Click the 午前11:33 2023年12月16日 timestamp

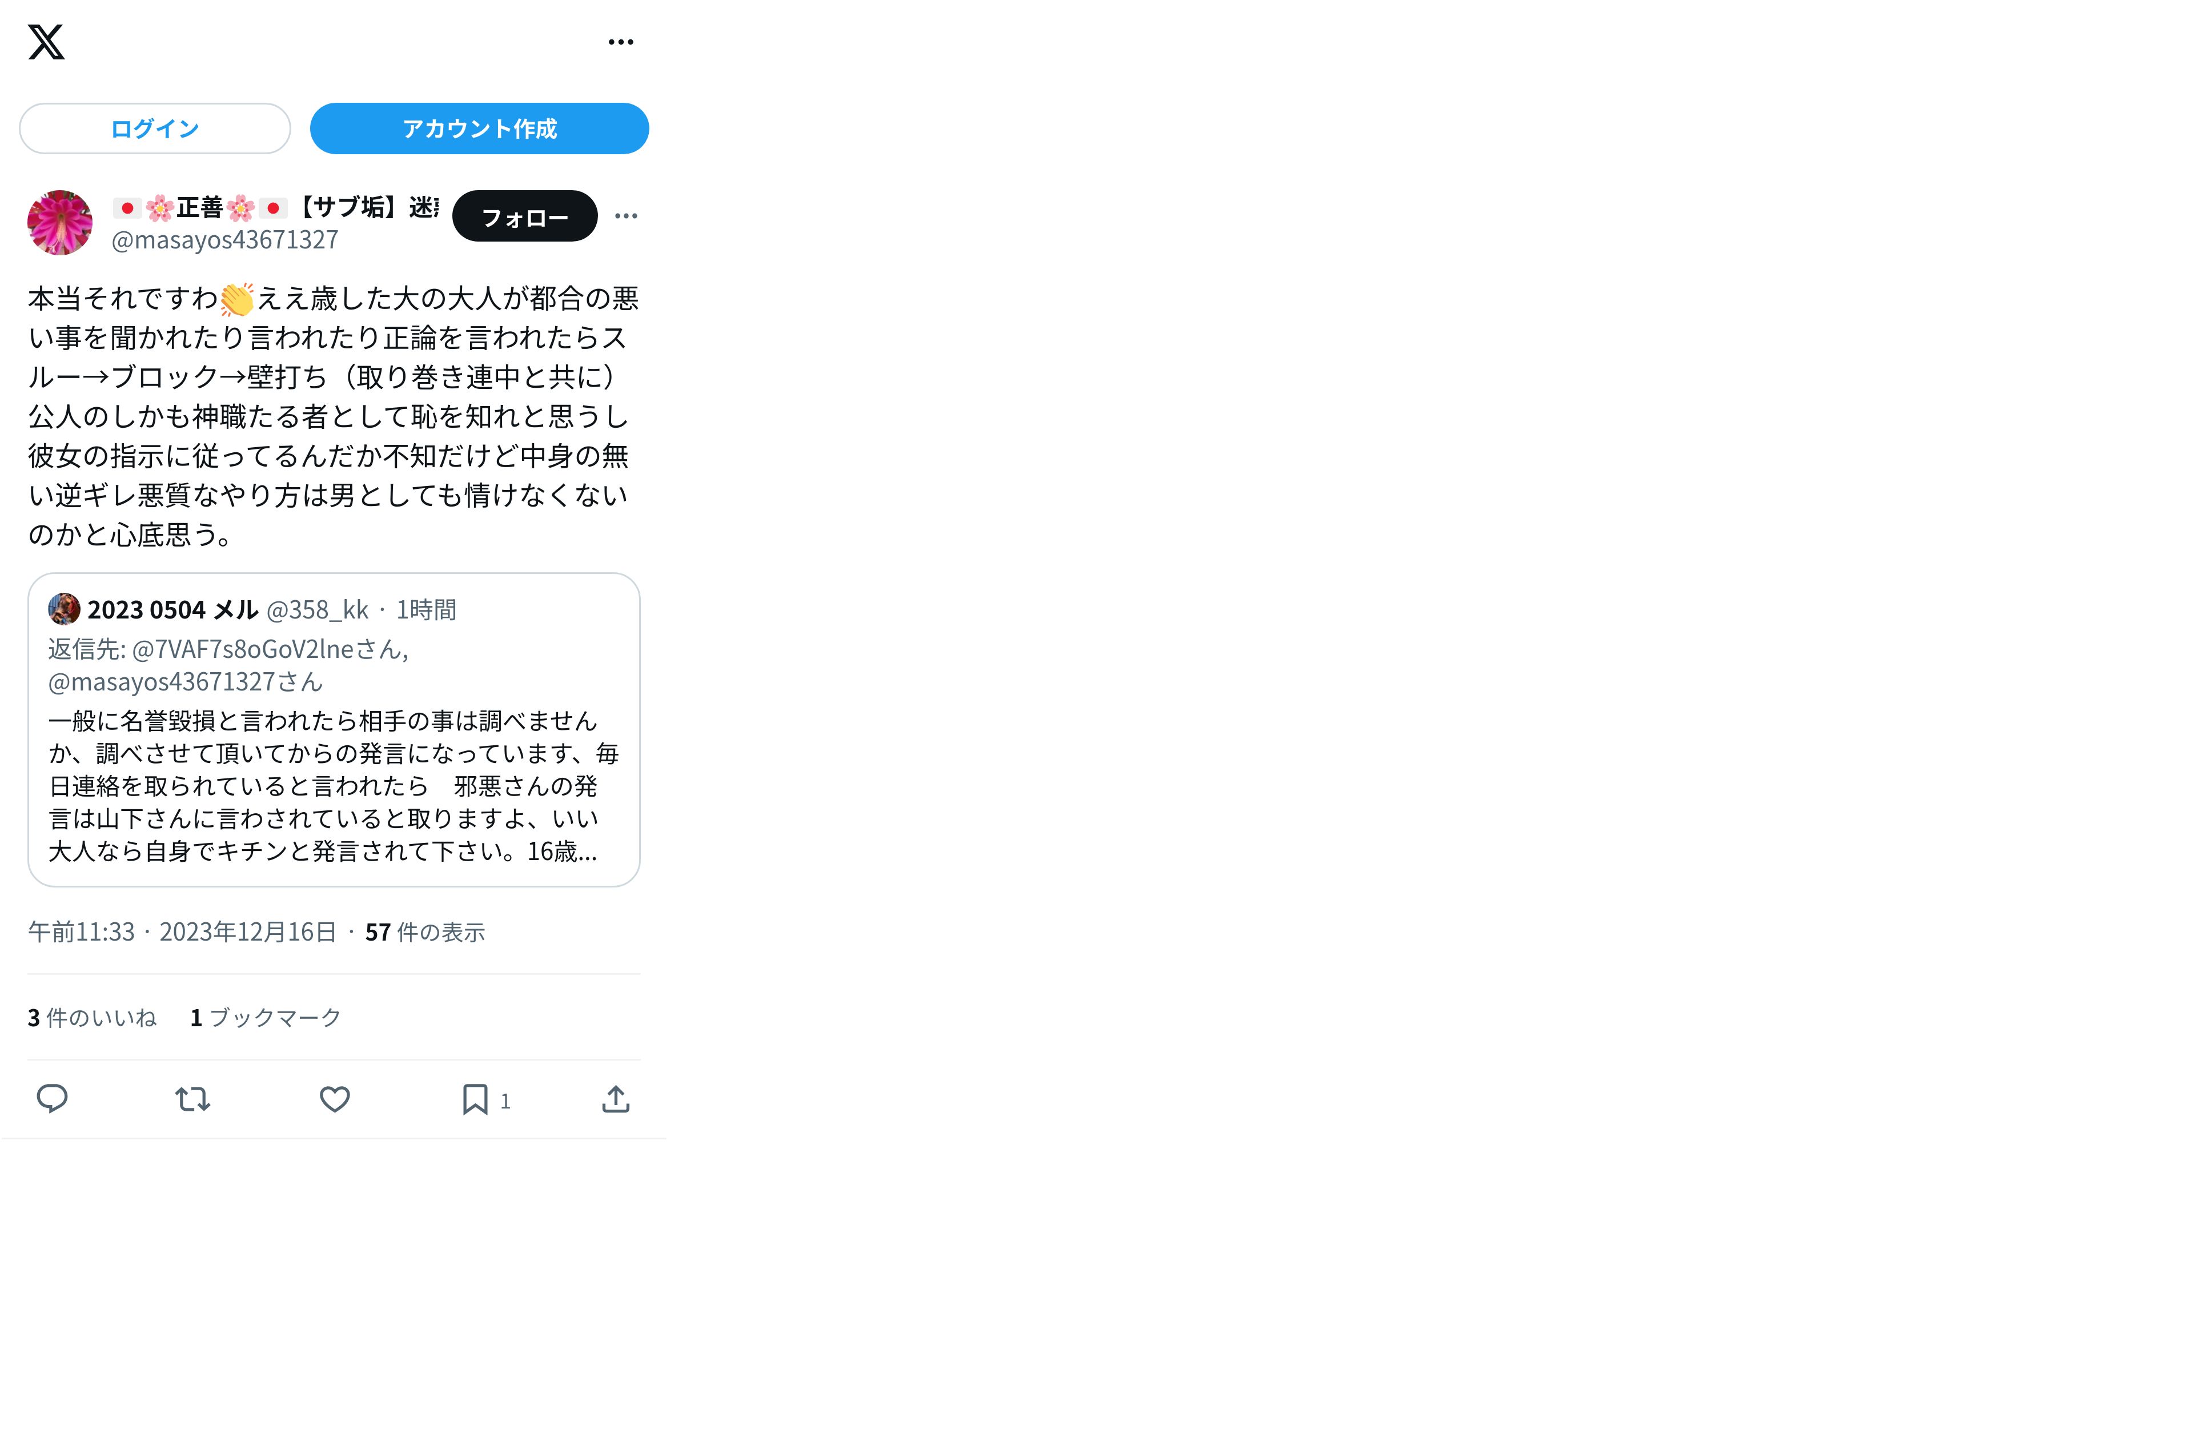click(182, 932)
